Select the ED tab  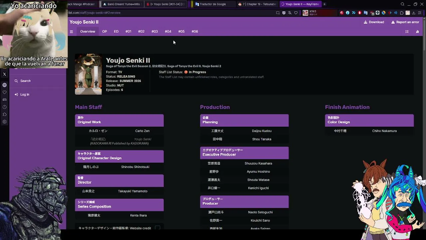(116, 32)
